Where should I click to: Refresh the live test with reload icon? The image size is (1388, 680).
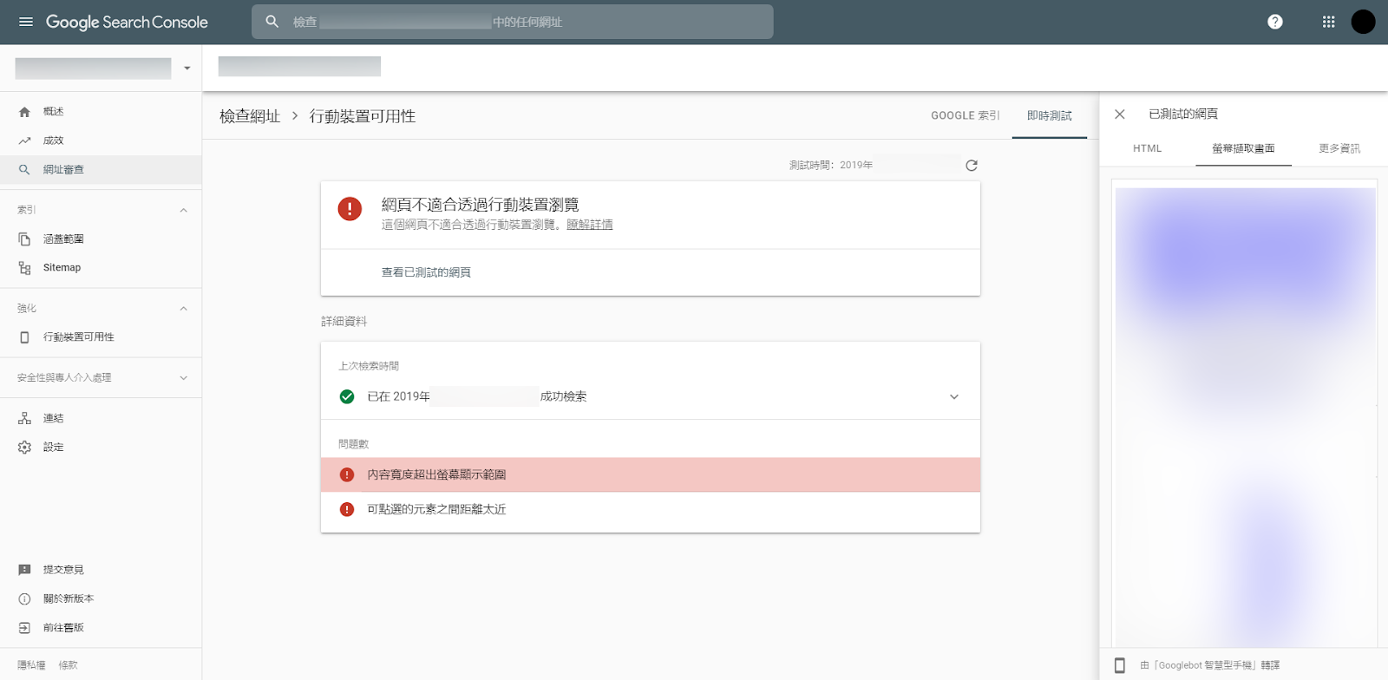pos(972,166)
